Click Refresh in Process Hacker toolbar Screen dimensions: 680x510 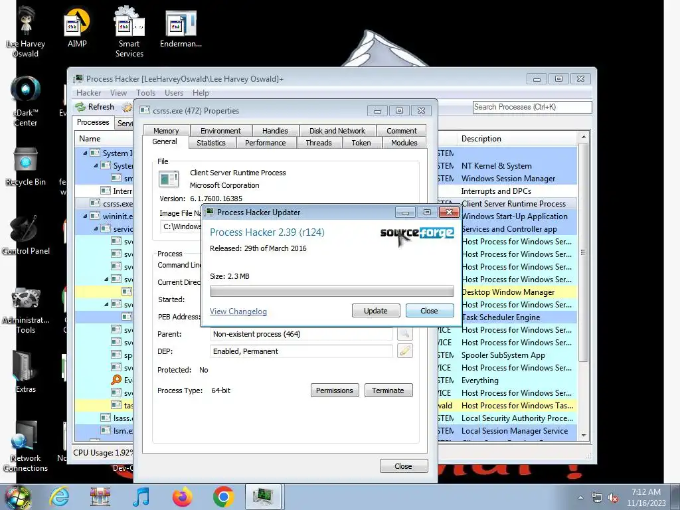pyautogui.click(x=95, y=107)
